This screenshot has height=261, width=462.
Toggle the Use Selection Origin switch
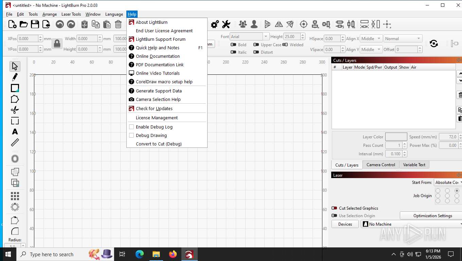click(334, 216)
